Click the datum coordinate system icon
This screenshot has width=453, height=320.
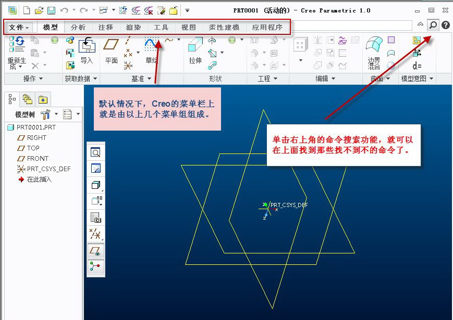pyautogui.click(x=128, y=66)
